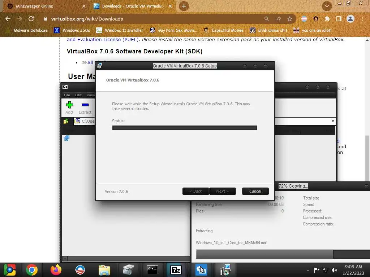The image size is (370, 277).
Task: Click the 72% Copying extraction progress bar
Action: click(x=283, y=254)
